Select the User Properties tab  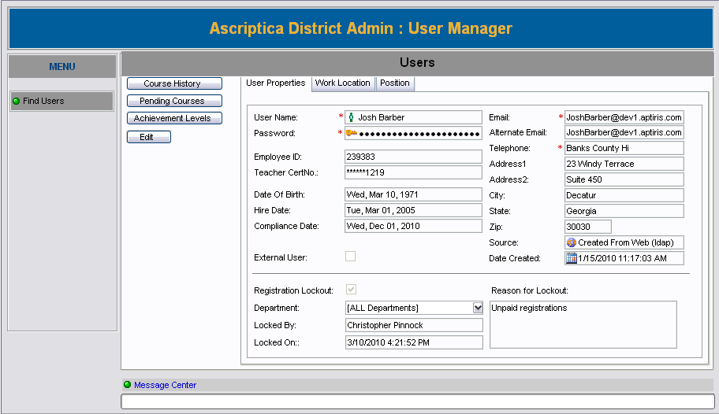click(275, 83)
